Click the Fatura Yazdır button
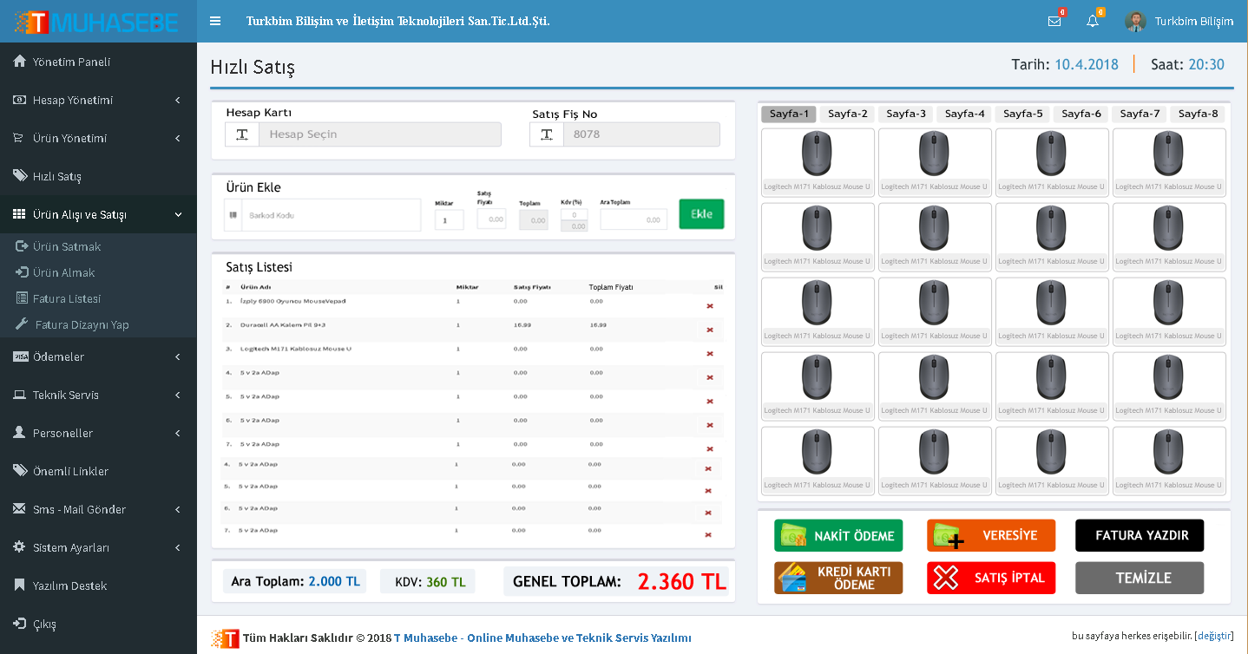The width and height of the screenshot is (1248, 654). point(1140,536)
